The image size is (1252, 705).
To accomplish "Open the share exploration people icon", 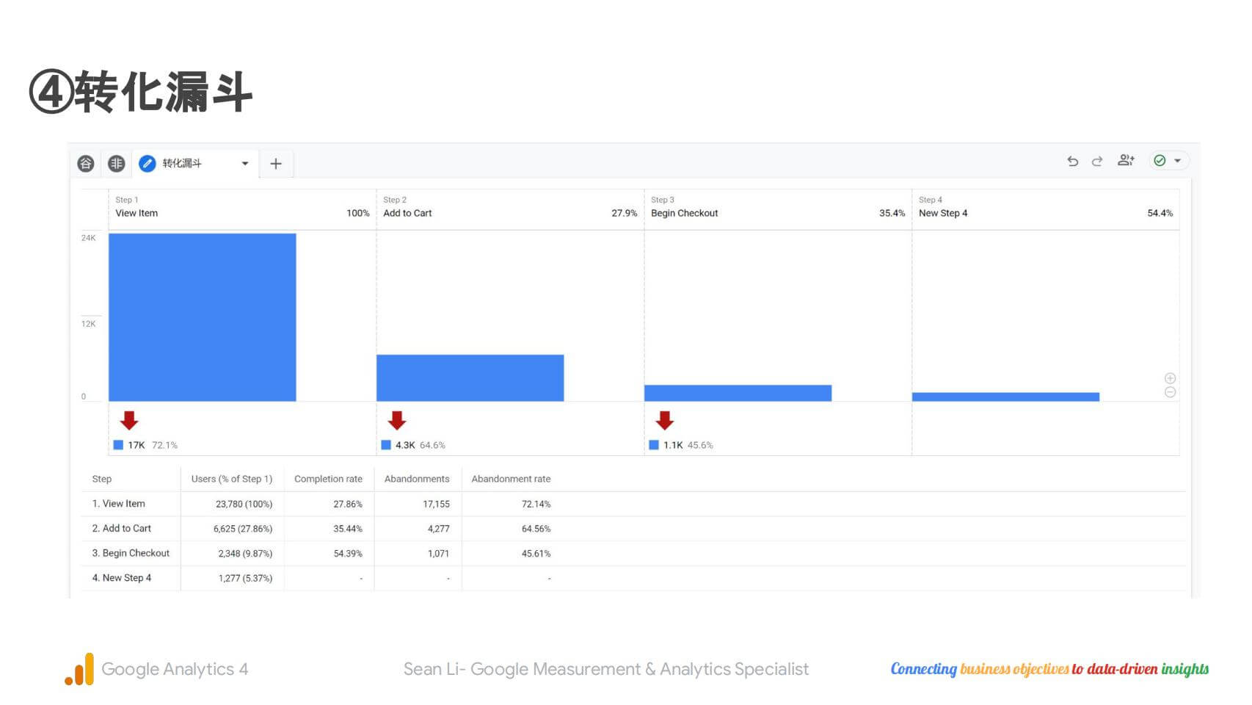I will tap(1126, 160).
